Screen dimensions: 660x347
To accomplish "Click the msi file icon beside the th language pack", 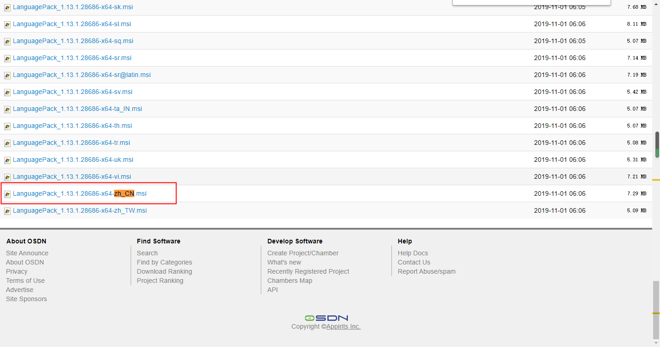I will pyautogui.click(x=7, y=127).
